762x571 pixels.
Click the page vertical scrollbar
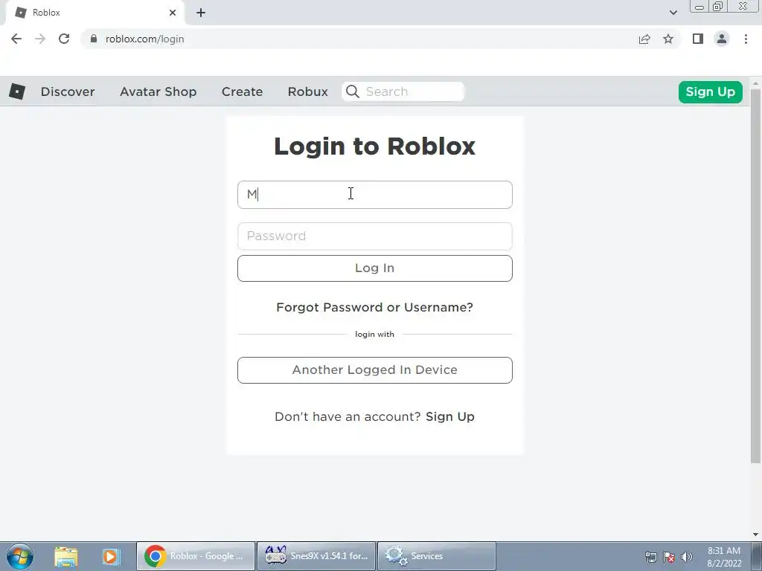tap(756, 275)
